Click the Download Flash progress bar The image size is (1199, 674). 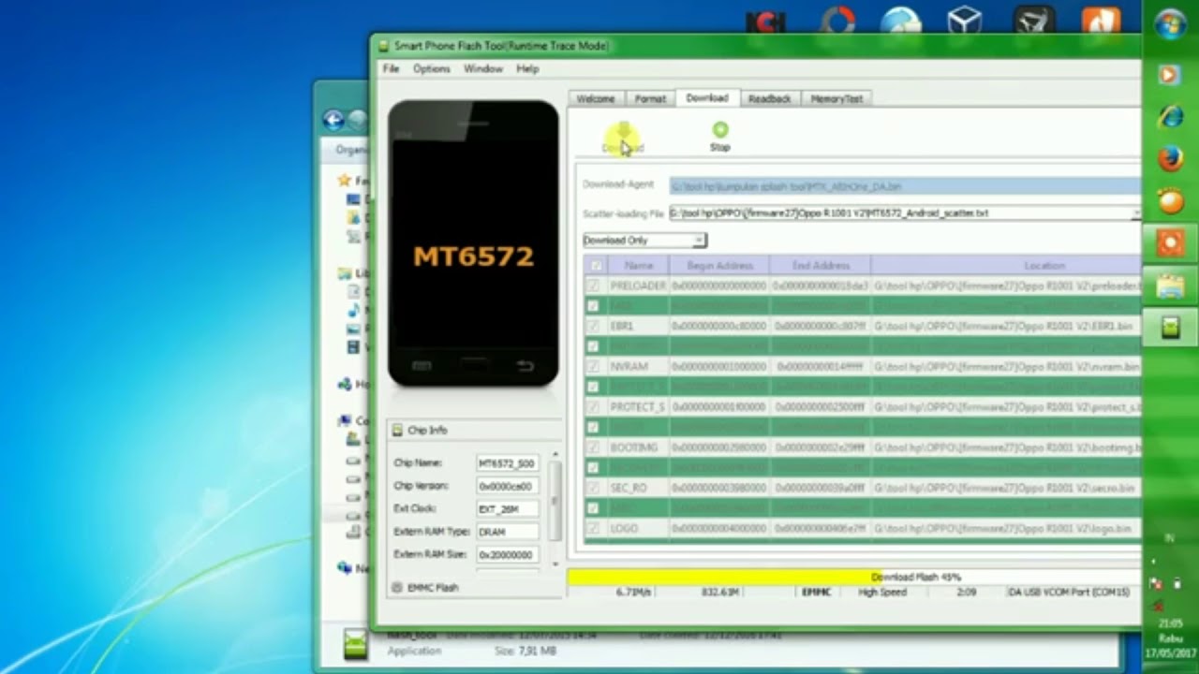(x=853, y=578)
